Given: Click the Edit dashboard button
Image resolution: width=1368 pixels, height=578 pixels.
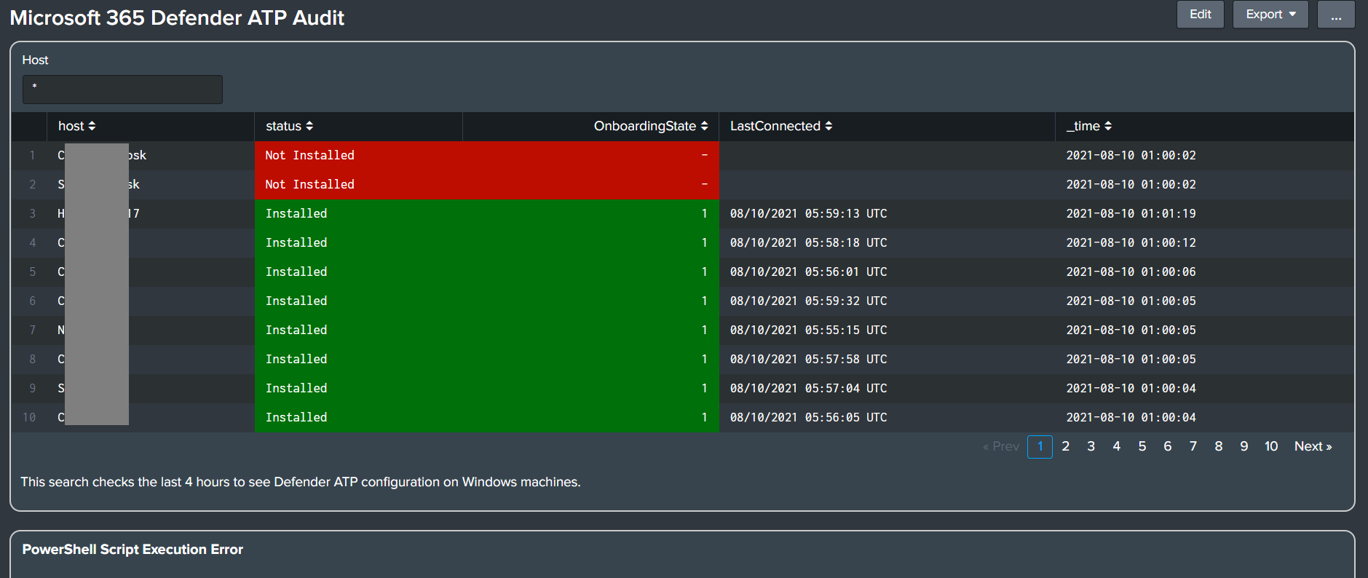Looking at the screenshot, I should tap(1201, 15).
